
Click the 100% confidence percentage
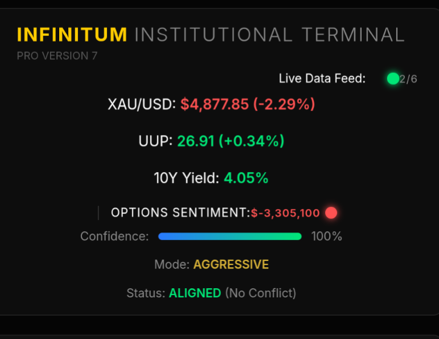[326, 236]
